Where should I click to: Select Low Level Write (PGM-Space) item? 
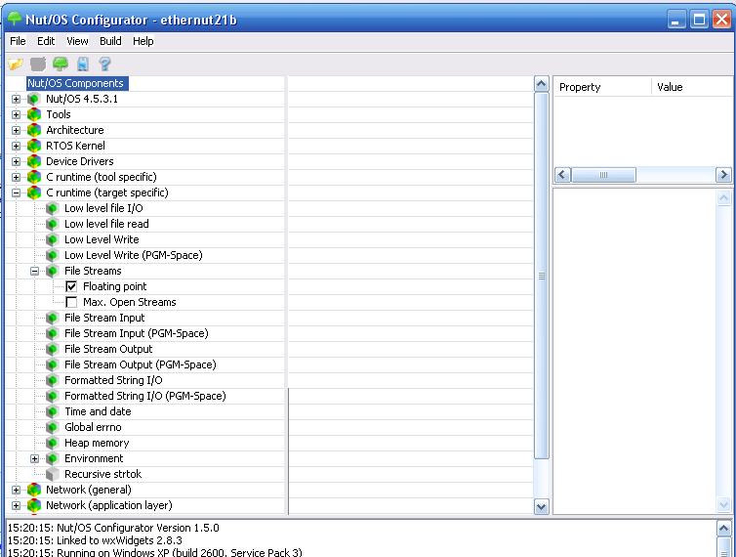(x=134, y=255)
